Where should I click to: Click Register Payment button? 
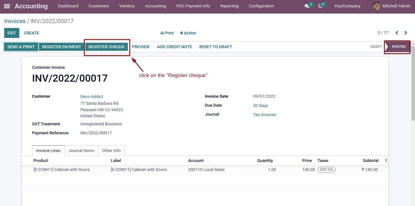pyautogui.click(x=61, y=47)
